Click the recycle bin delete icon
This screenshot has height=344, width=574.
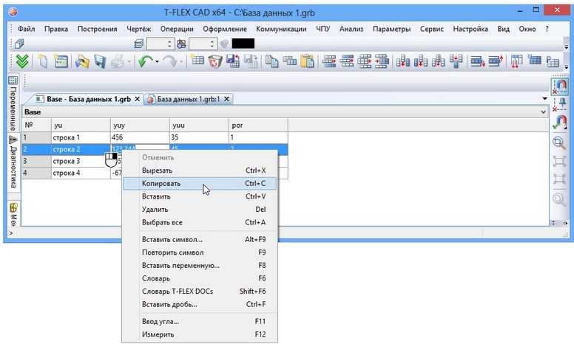(215, 62)
